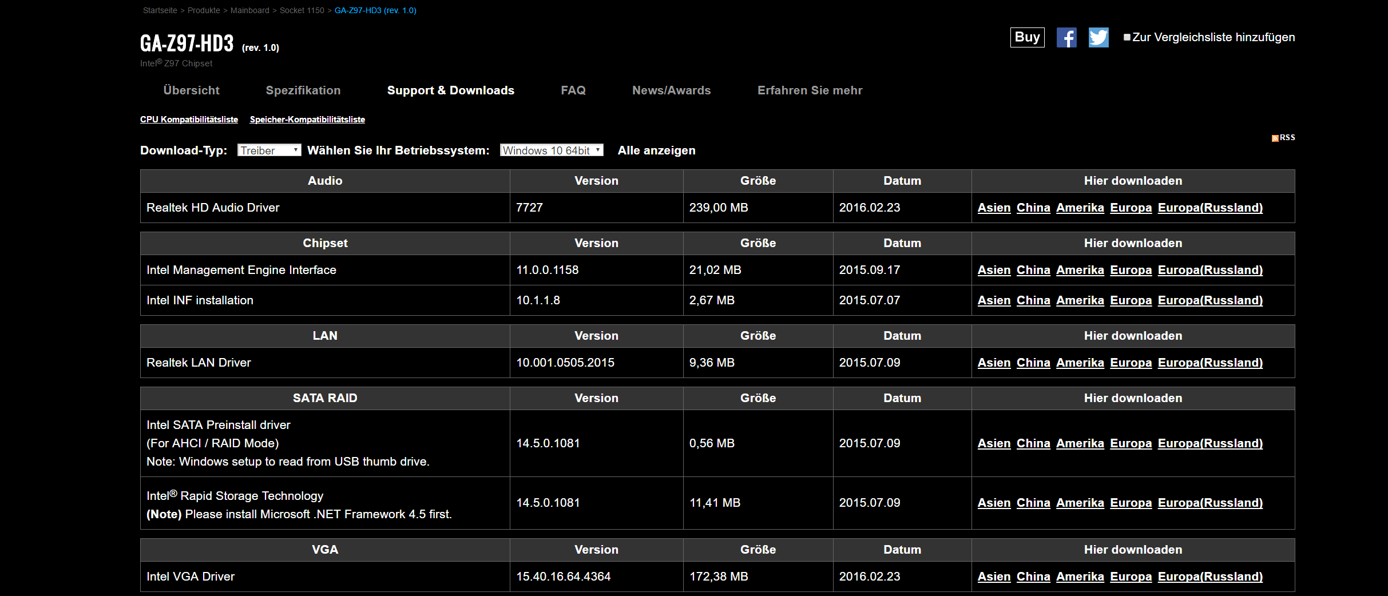Image resolution: width=1388 pixels, height=596 pixels.
Task: Click the Intel VGA Driver name
Action: [191, 577]
